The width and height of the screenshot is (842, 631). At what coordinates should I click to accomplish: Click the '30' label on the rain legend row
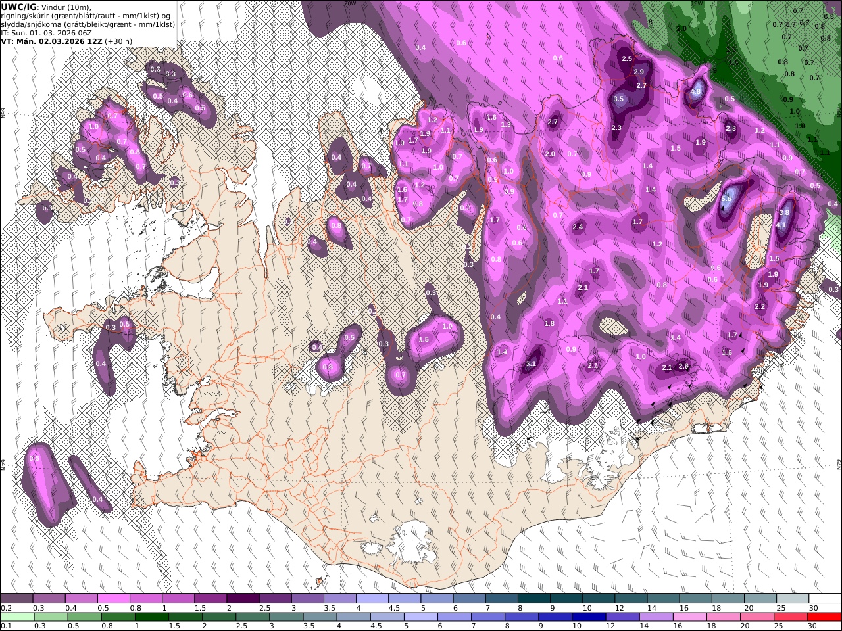(x=813, y=626)
